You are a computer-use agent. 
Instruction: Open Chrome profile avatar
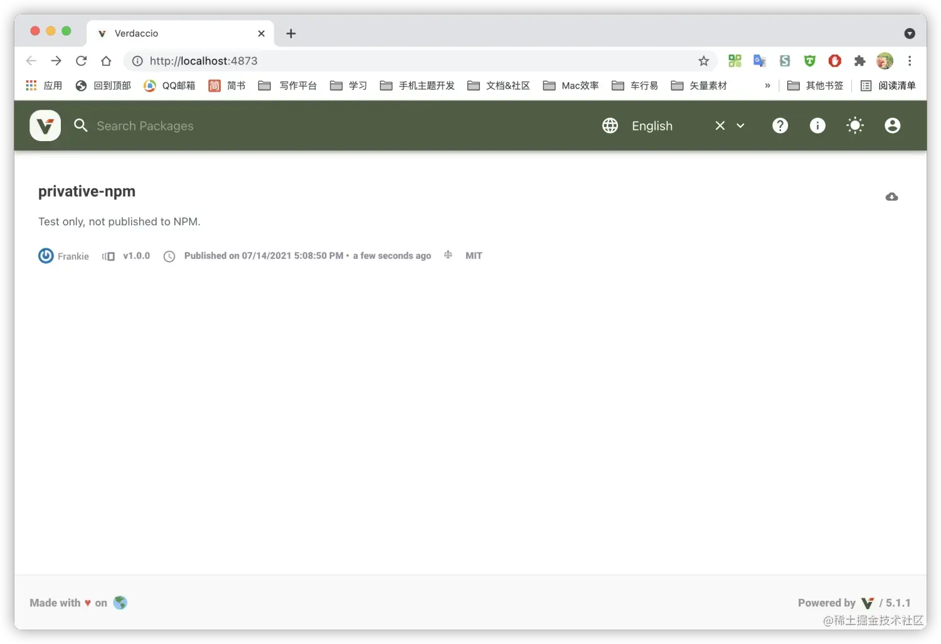(885, 61)
